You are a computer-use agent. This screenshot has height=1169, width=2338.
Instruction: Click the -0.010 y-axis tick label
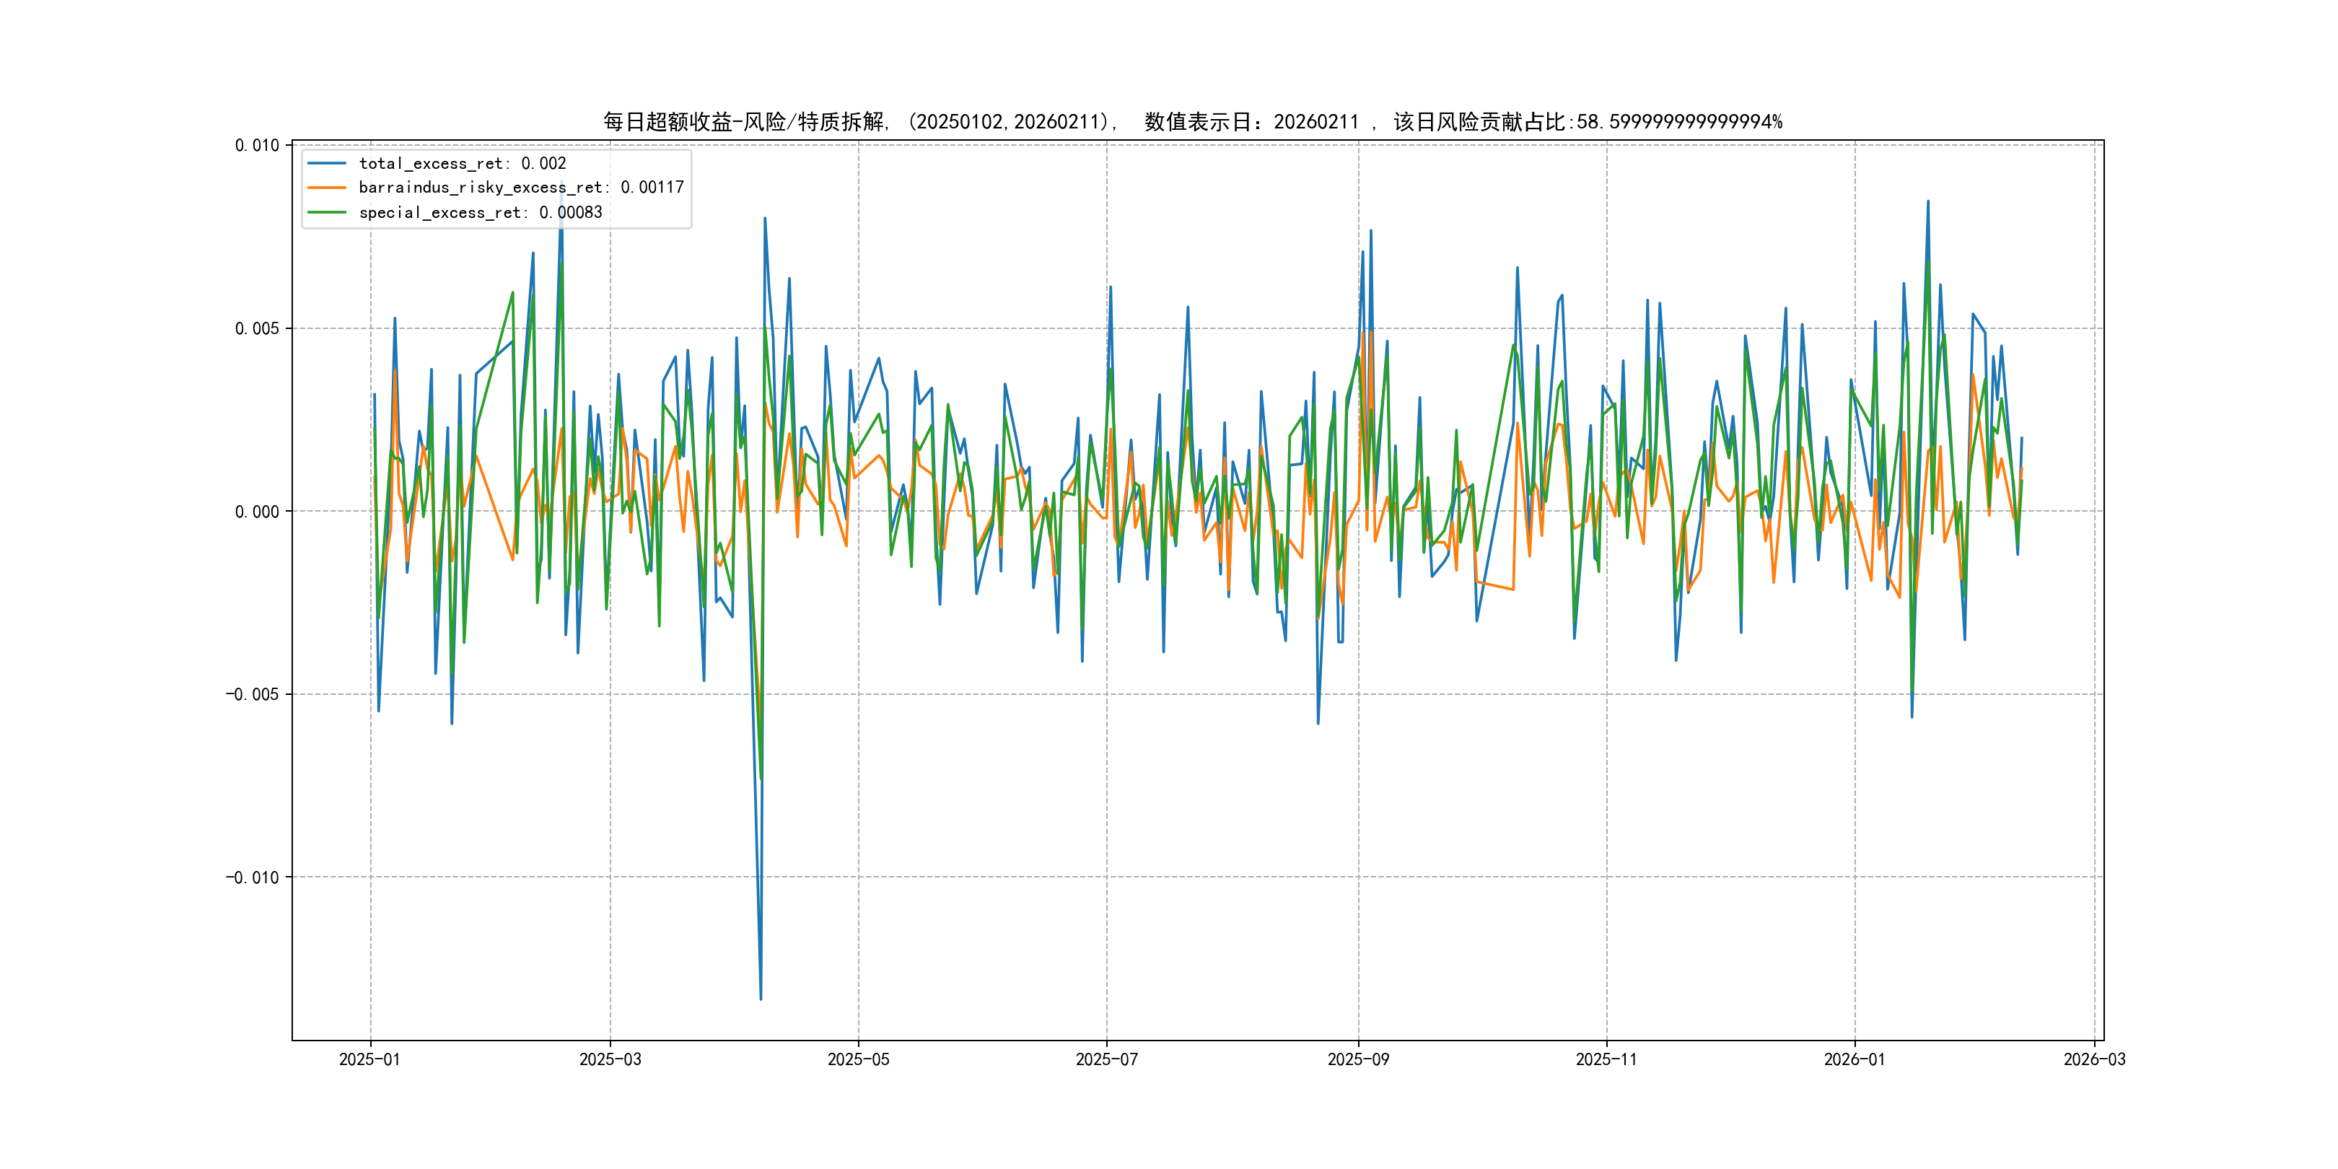point(253,877)
